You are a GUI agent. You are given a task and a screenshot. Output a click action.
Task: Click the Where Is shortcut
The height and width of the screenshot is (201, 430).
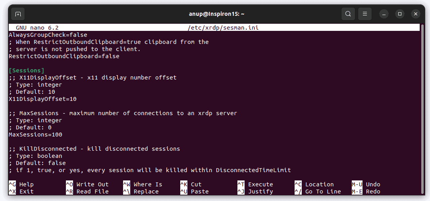148,184
